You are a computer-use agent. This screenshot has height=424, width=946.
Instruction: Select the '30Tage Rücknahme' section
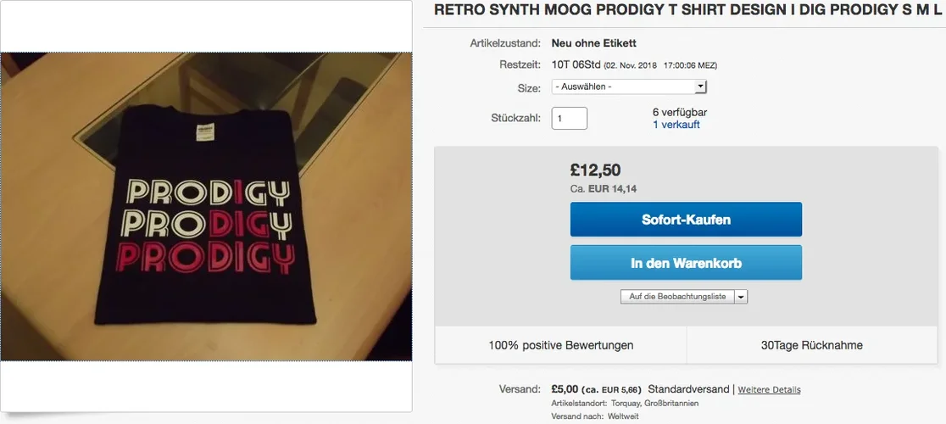(x=812, y=345)
